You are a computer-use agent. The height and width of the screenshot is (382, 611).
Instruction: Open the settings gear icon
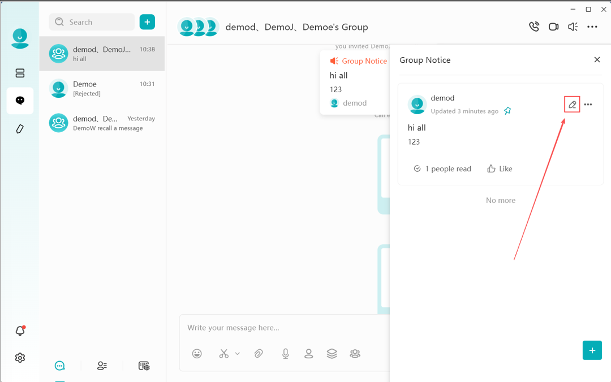20,358
